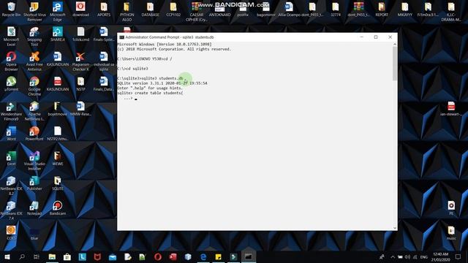Open Notepad from the desktop
The height and width of the screenshot is (263, 468).
coord(34,207)
